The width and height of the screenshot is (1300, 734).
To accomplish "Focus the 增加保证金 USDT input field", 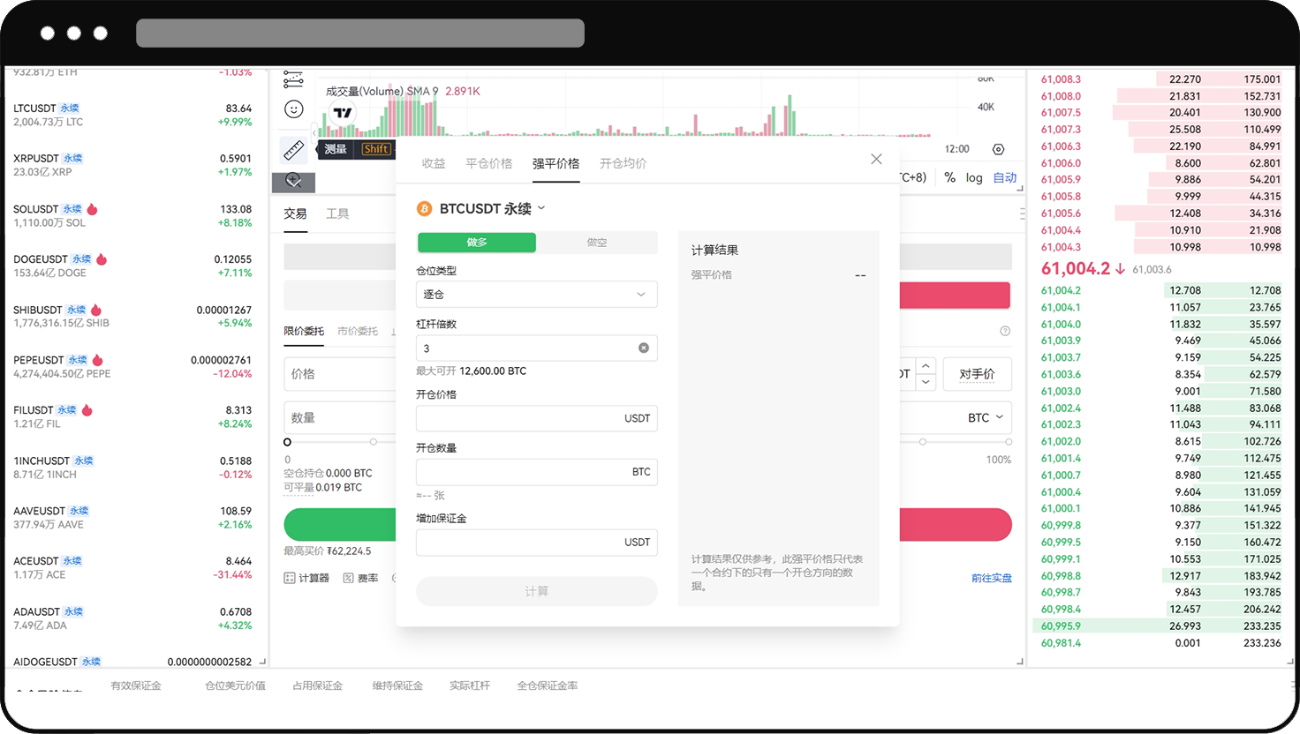I will (537, 543).
